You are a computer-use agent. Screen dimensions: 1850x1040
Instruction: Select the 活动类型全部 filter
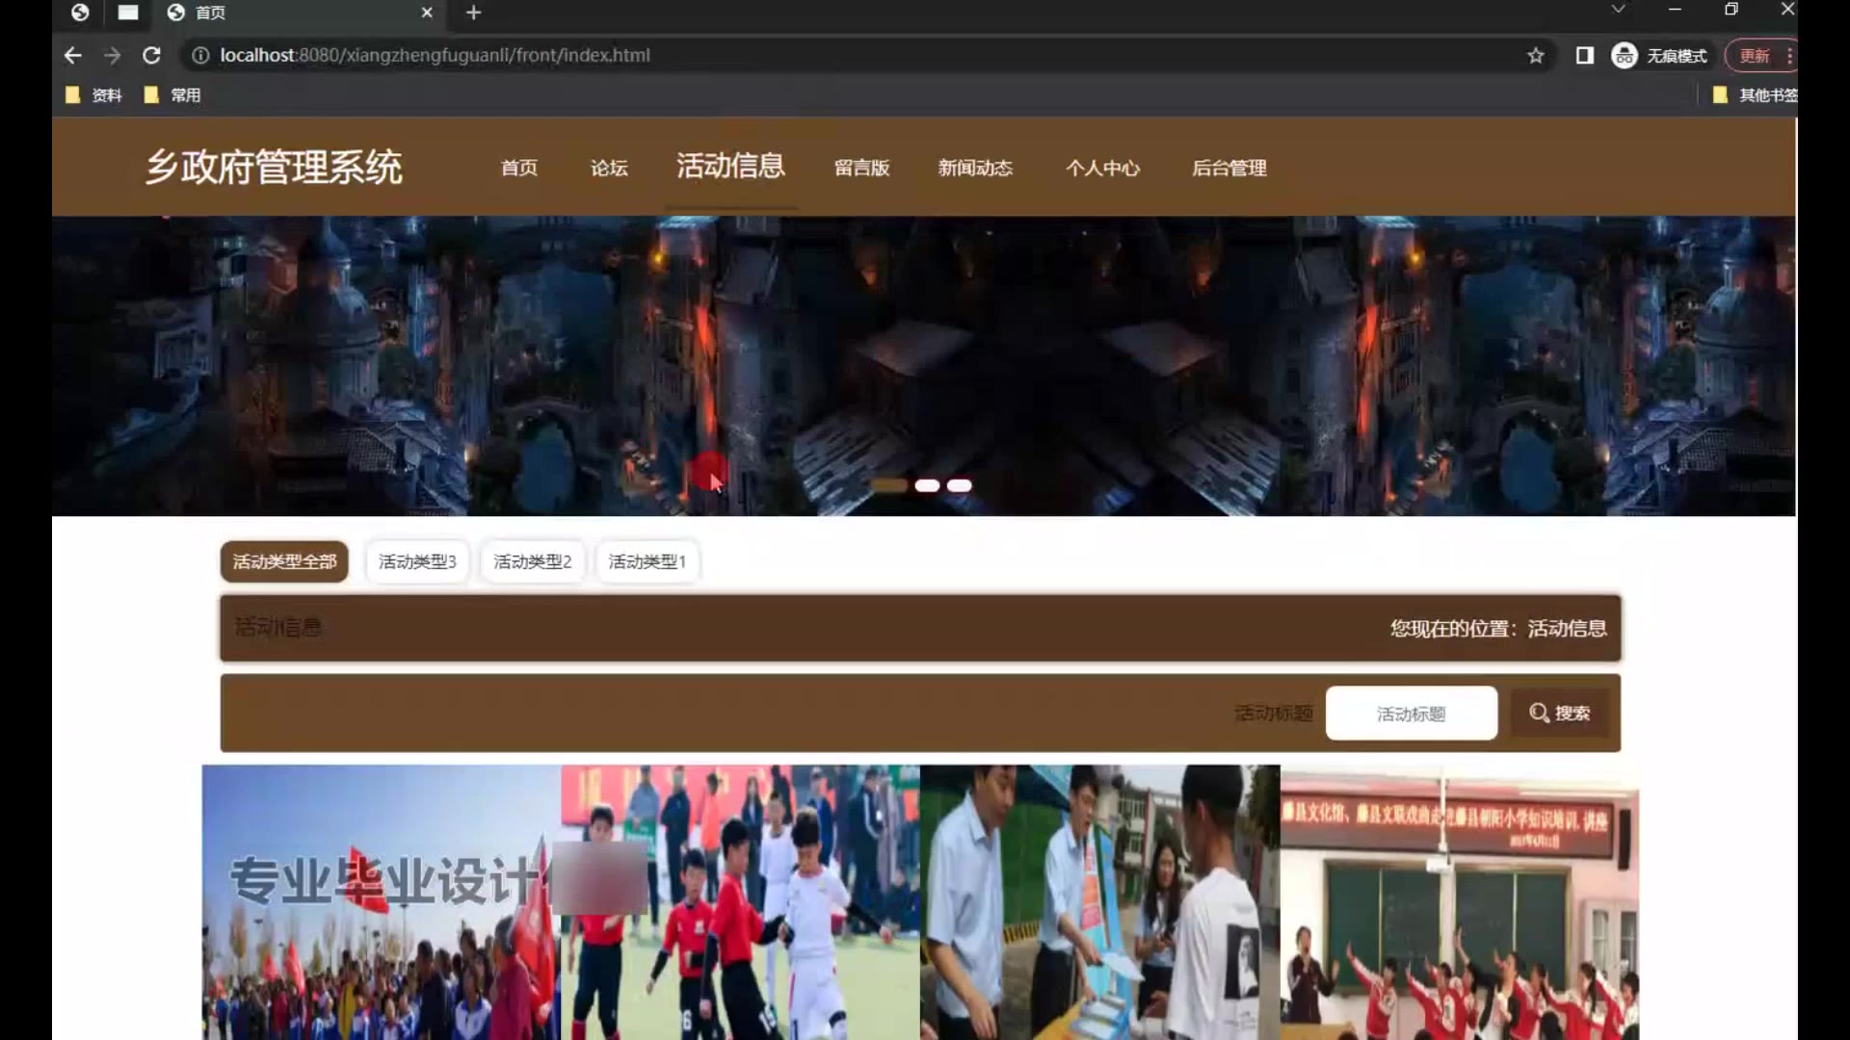click(284, 561)
